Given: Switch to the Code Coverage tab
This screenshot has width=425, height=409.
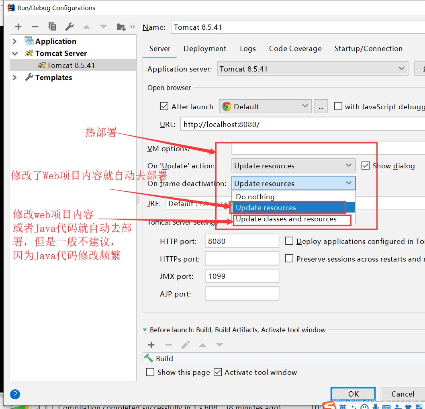Looking at the screenshot, I should point(295,49).
